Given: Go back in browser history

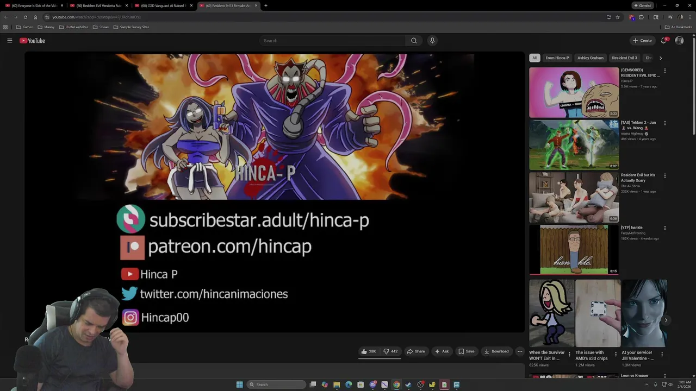Looking at the screenshot, I should pos(6,17).
